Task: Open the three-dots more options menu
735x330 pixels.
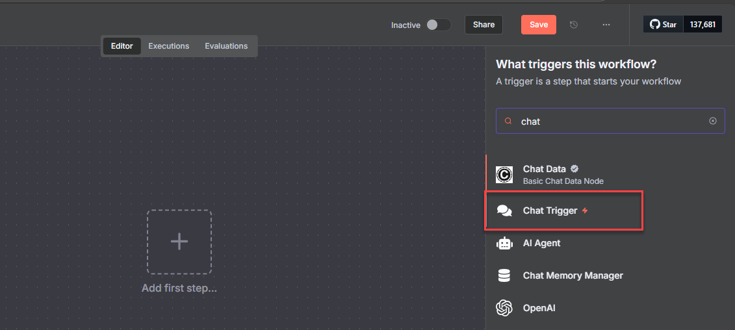Action: (606, 25)
